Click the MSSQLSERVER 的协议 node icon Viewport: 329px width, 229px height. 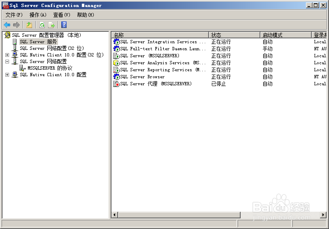click(23, 68)
